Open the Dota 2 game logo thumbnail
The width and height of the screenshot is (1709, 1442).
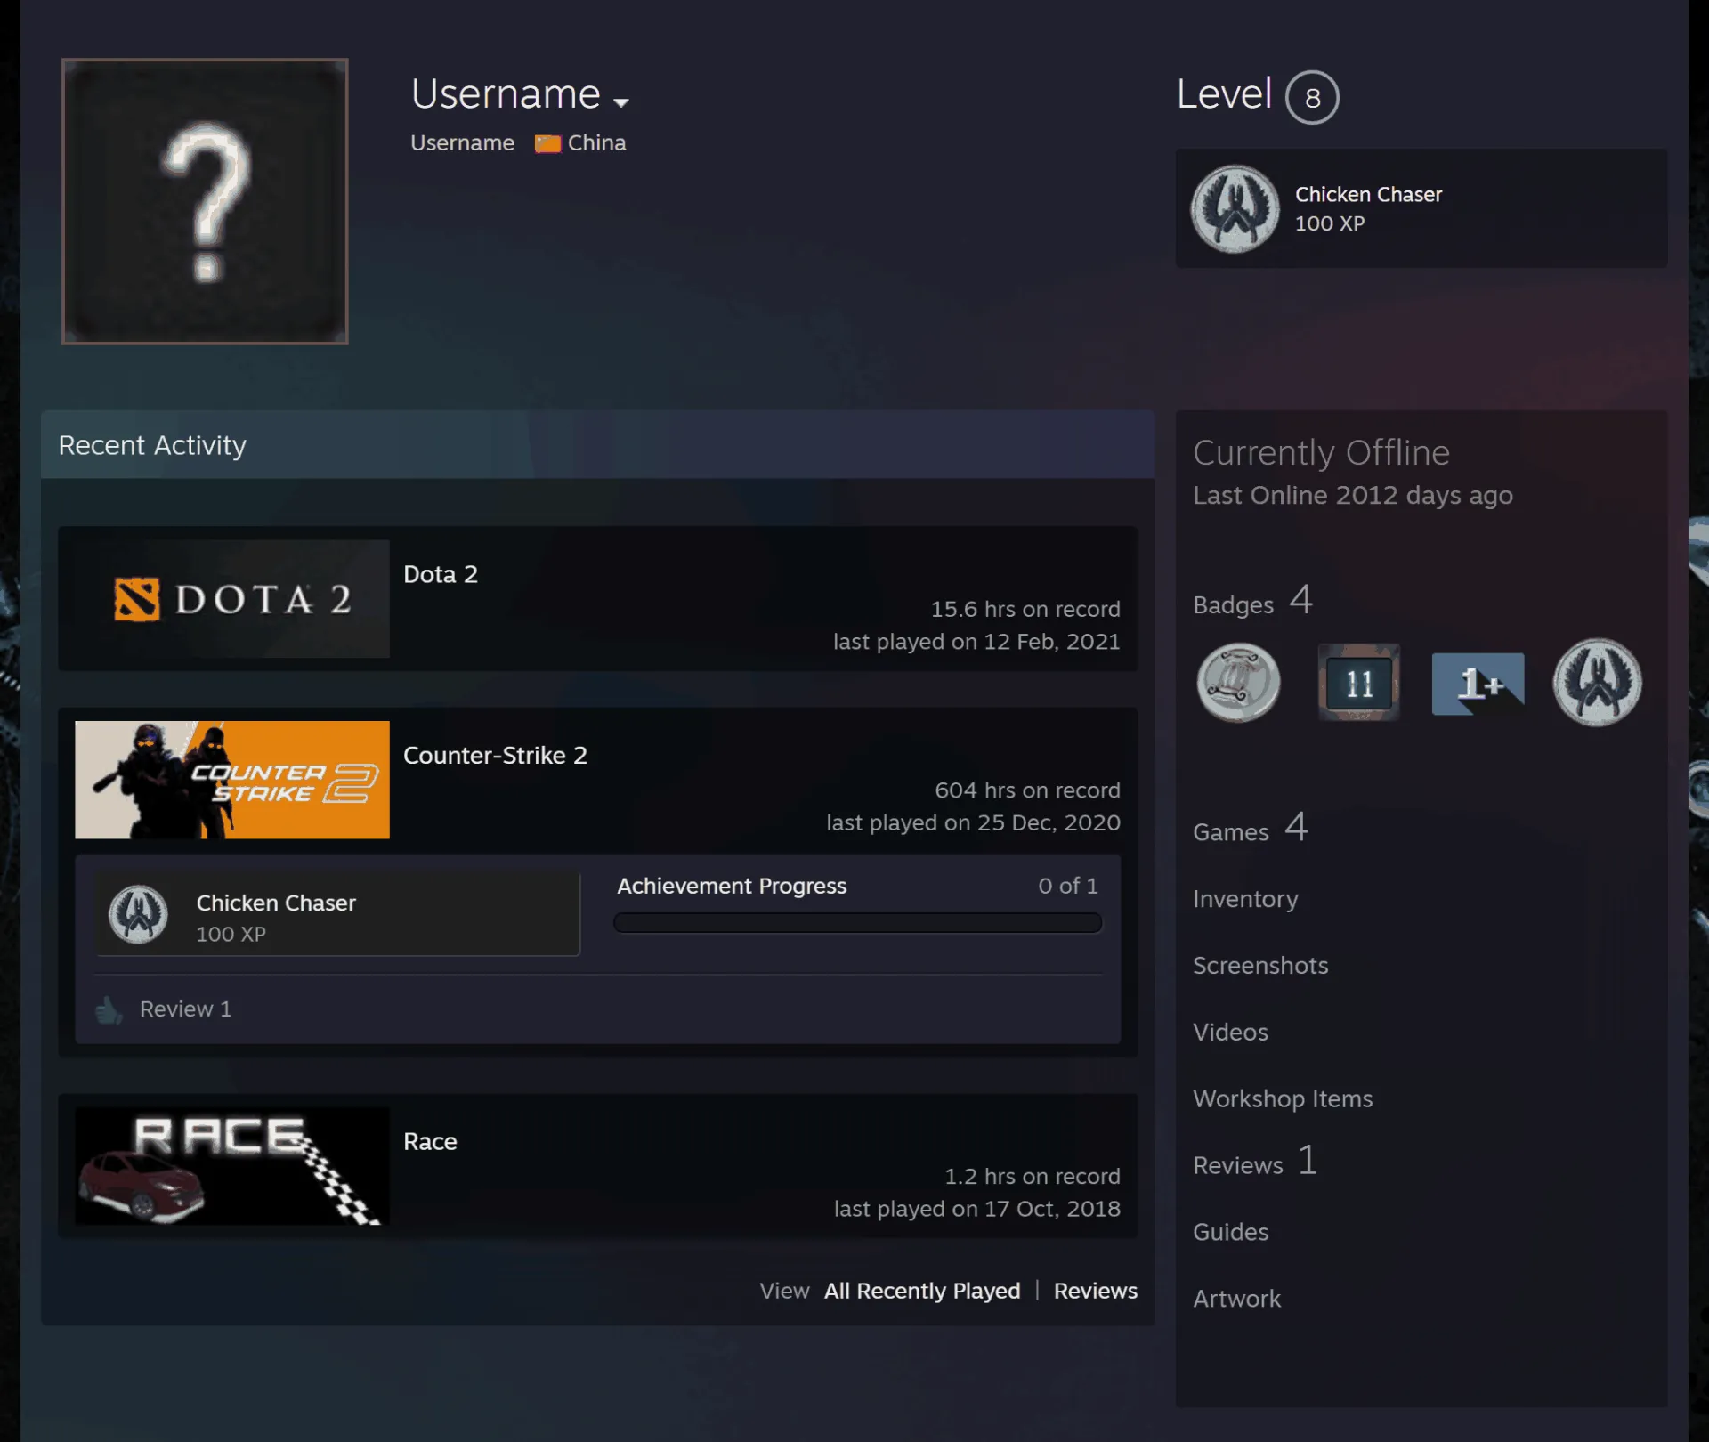pyautogui.click(x=232, y=598)
